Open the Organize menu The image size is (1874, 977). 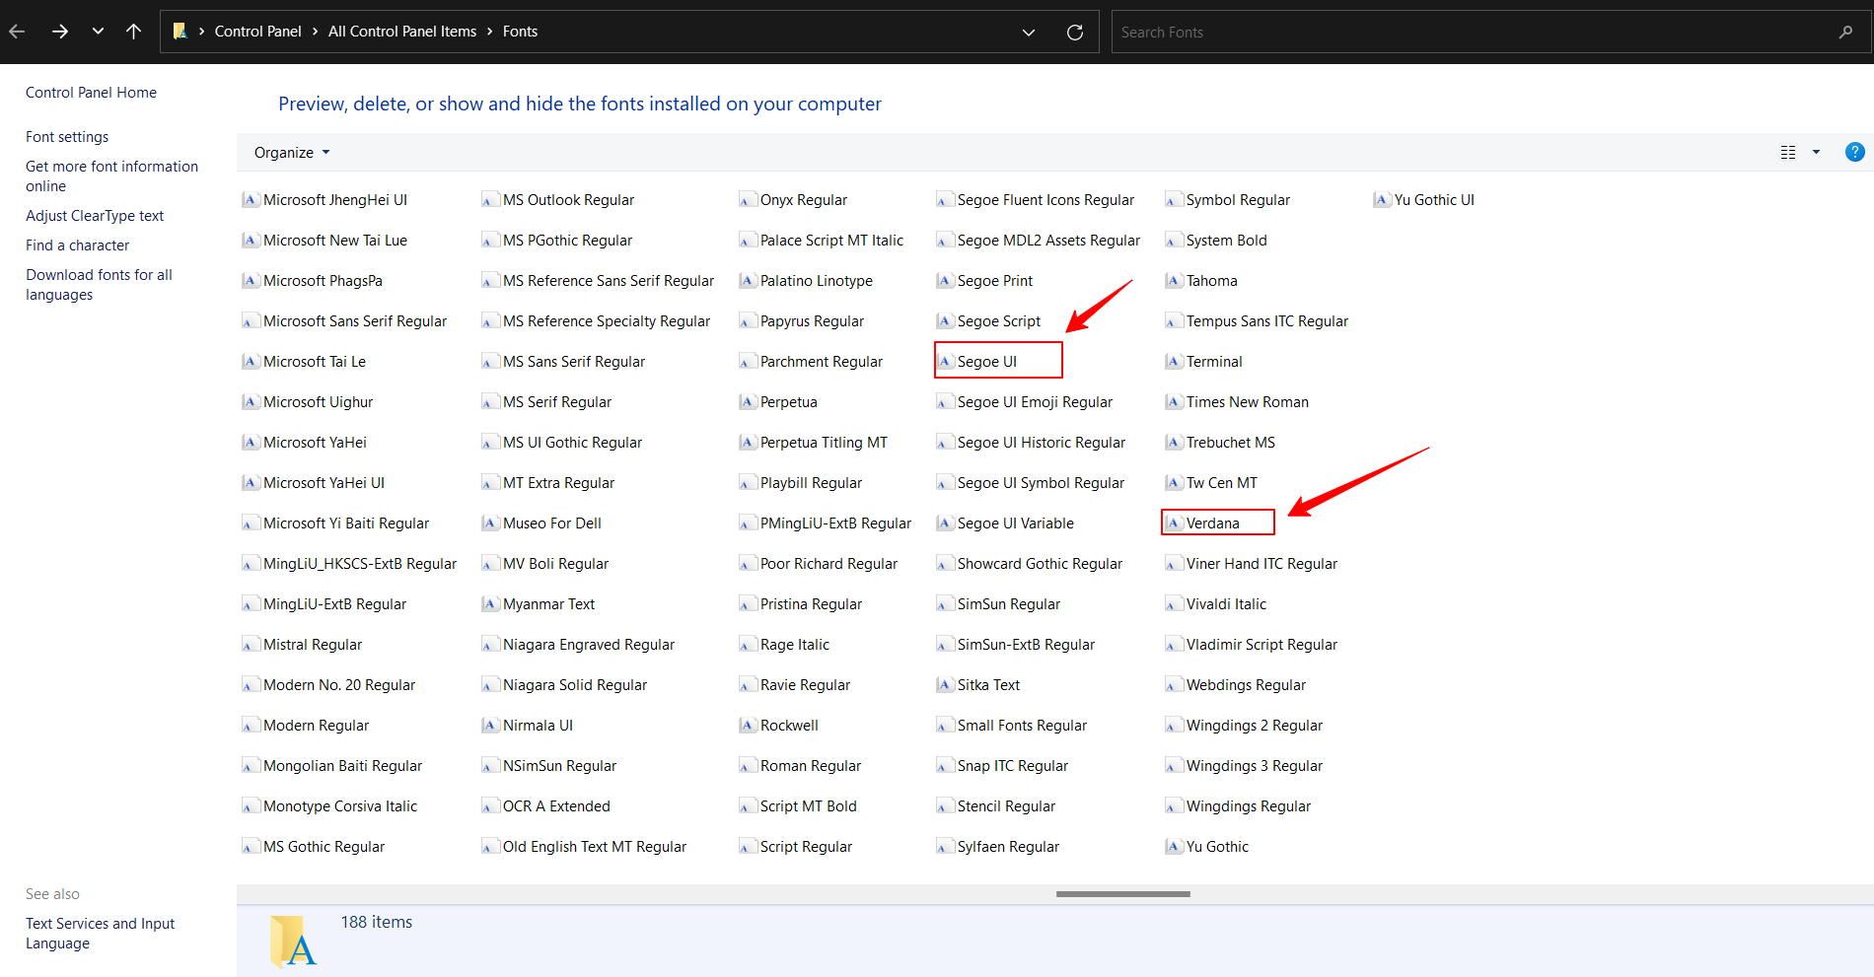[x=292, y=153]
